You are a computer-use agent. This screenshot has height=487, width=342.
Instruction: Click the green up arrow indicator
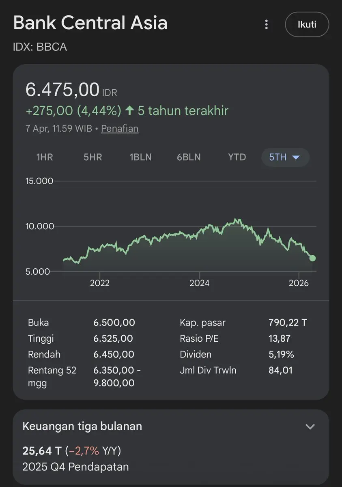point(129,110)
